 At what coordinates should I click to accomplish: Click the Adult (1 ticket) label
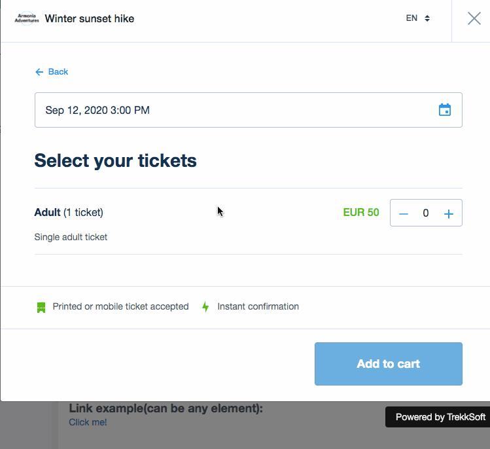[69, 212]
